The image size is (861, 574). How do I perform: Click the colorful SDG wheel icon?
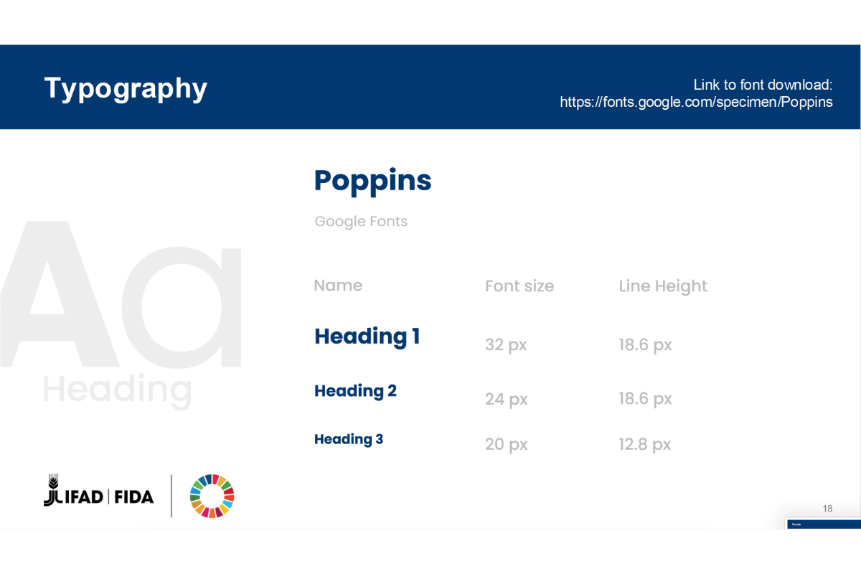pyautogui.click(x=212, y=496)
